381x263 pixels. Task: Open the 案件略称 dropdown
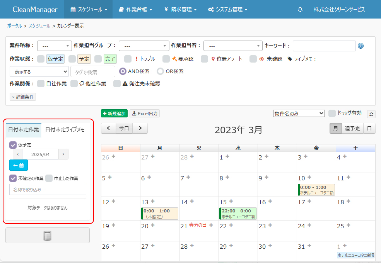pos(55,46)
